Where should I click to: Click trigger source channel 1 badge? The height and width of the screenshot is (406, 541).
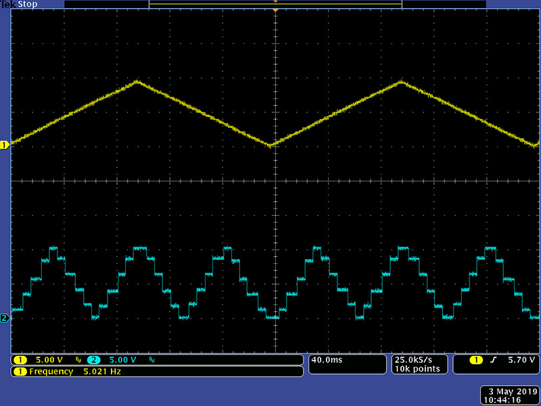point(476,360)
